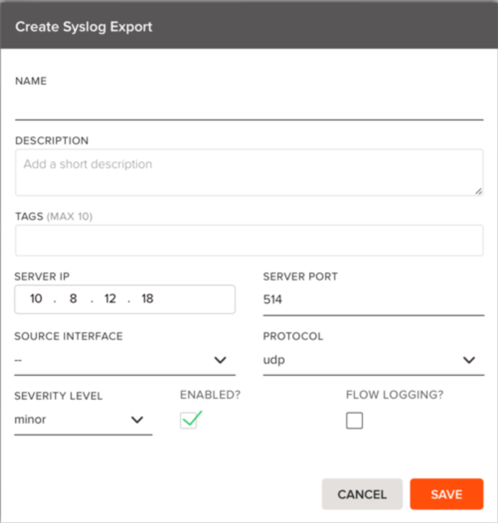Viewport: 498px width, 523px height.
Task: Focus the Description text area
Action: (249, 172)
